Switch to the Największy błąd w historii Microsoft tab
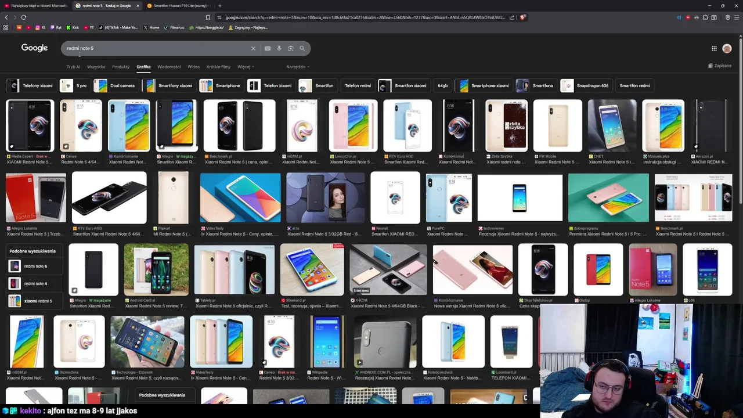Viewport: 743px width, 418px height. (x=35, y=6)
